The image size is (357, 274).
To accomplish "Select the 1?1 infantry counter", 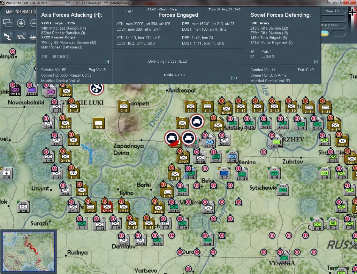I will click(x=191, y=107).
